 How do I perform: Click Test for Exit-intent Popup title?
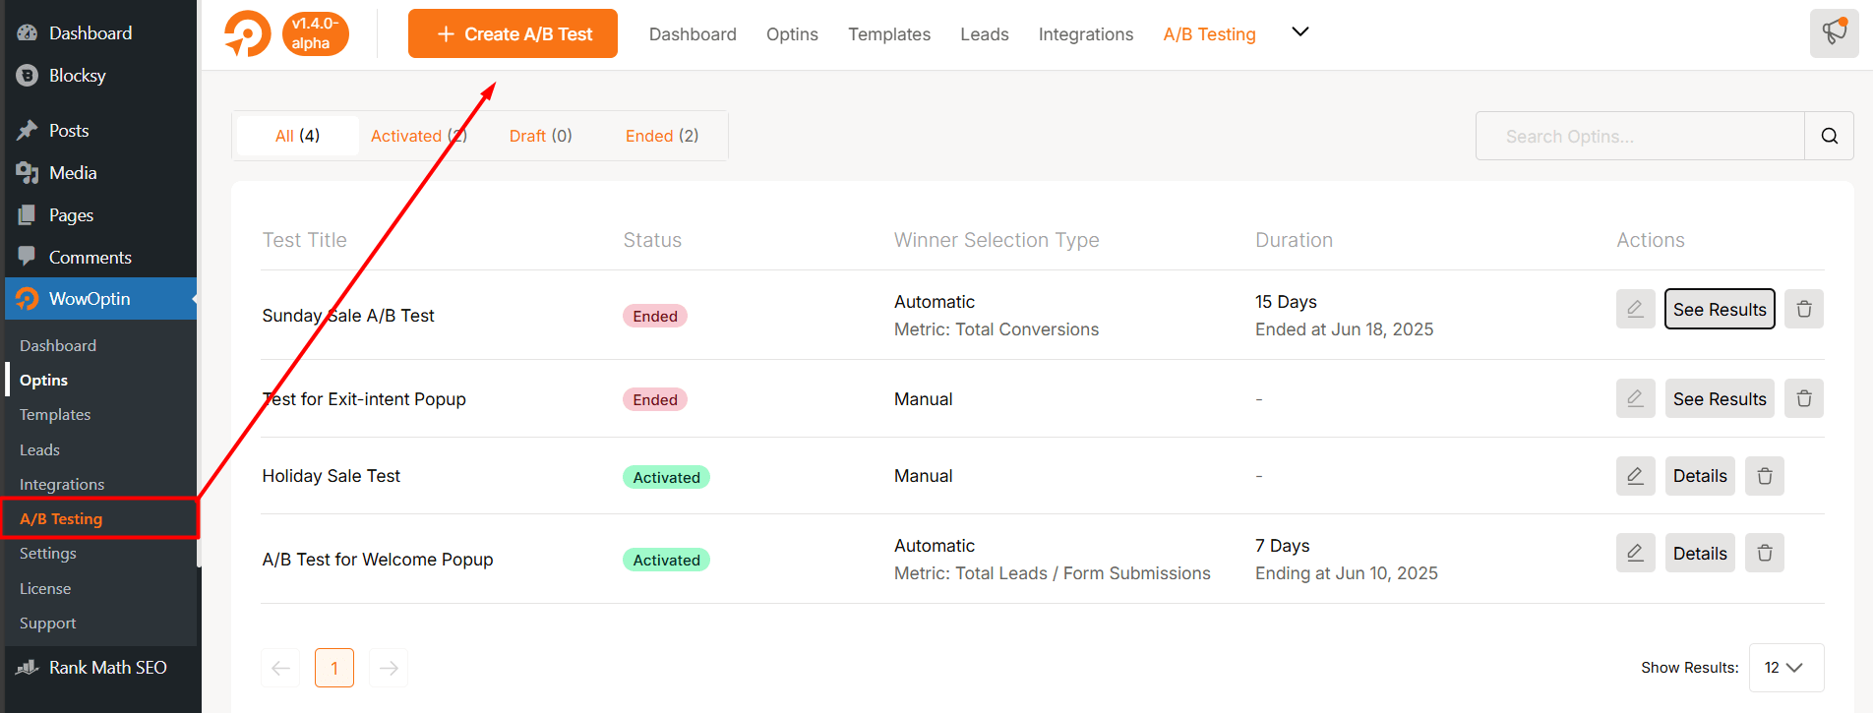(364, 398)
